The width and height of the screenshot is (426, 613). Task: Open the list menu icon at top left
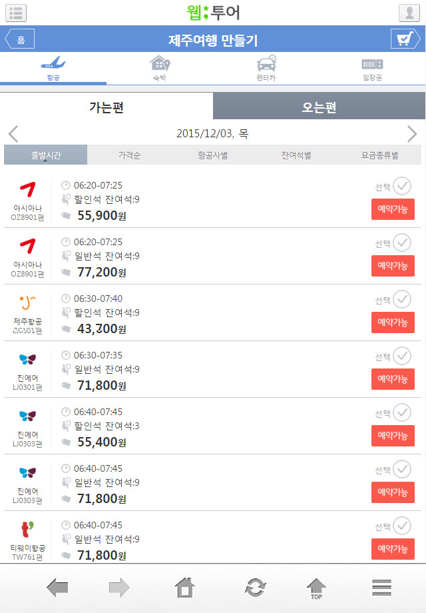point(16,13)
